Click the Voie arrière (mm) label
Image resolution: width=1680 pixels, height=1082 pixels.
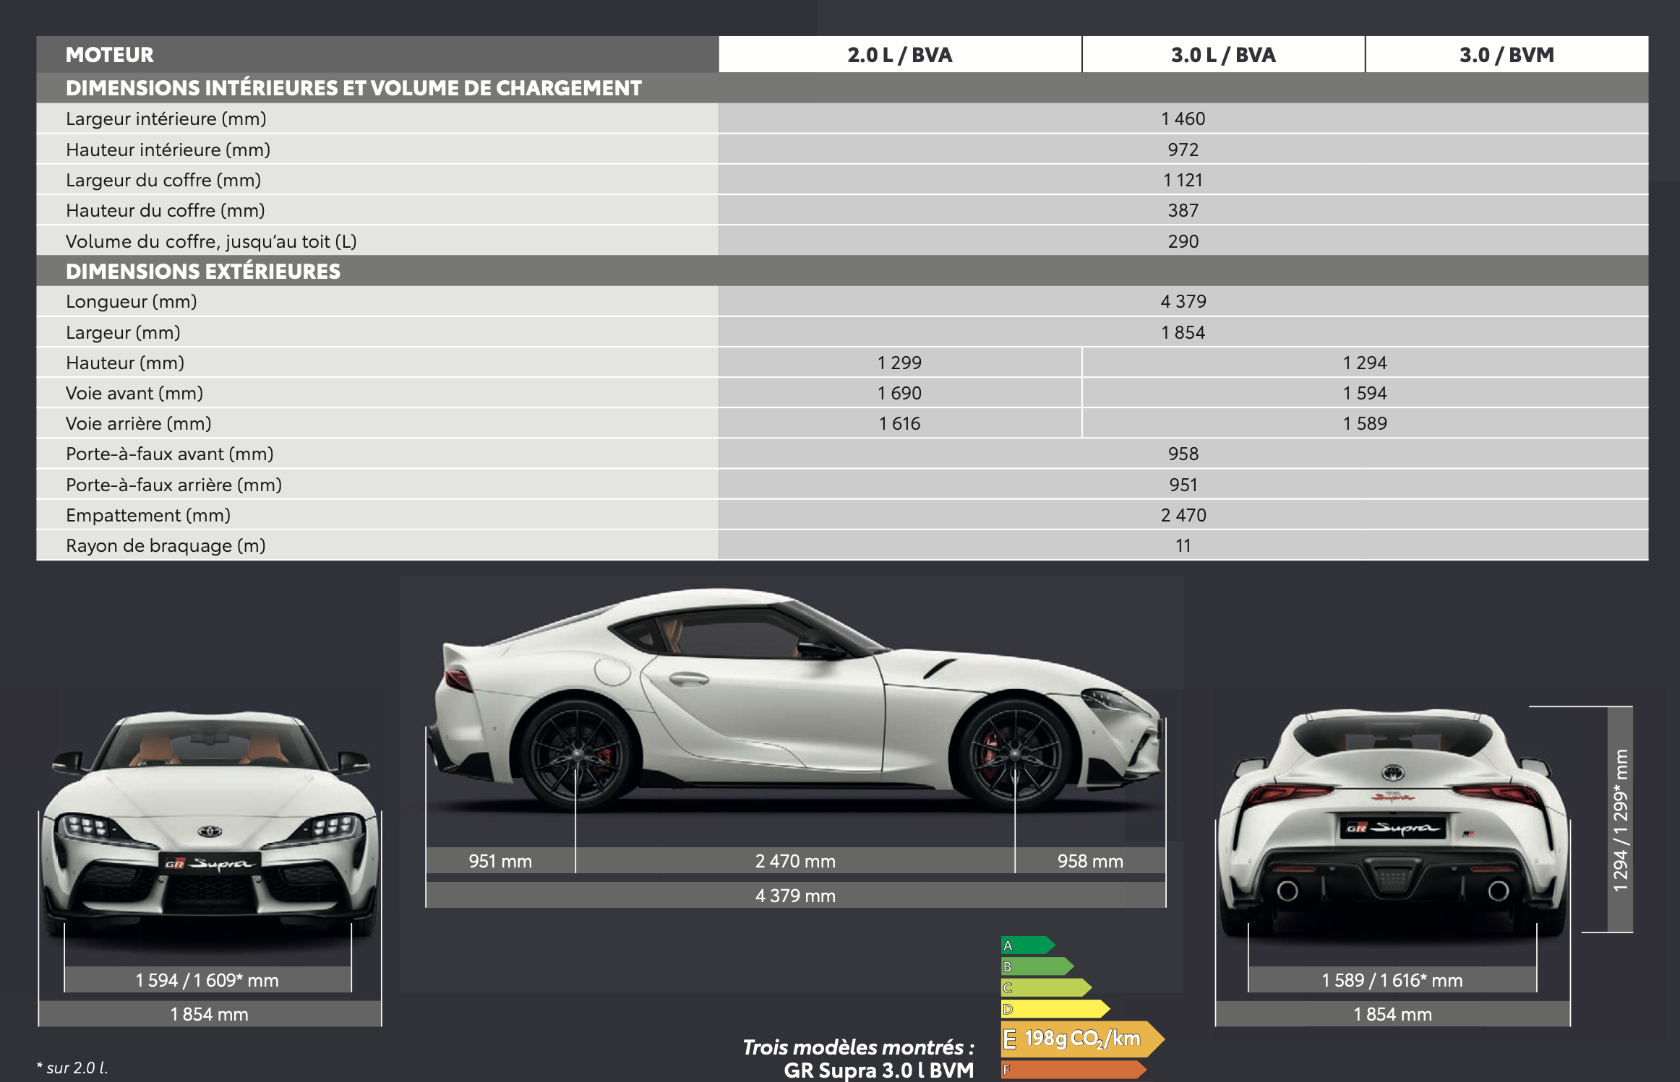click(139, 423)
